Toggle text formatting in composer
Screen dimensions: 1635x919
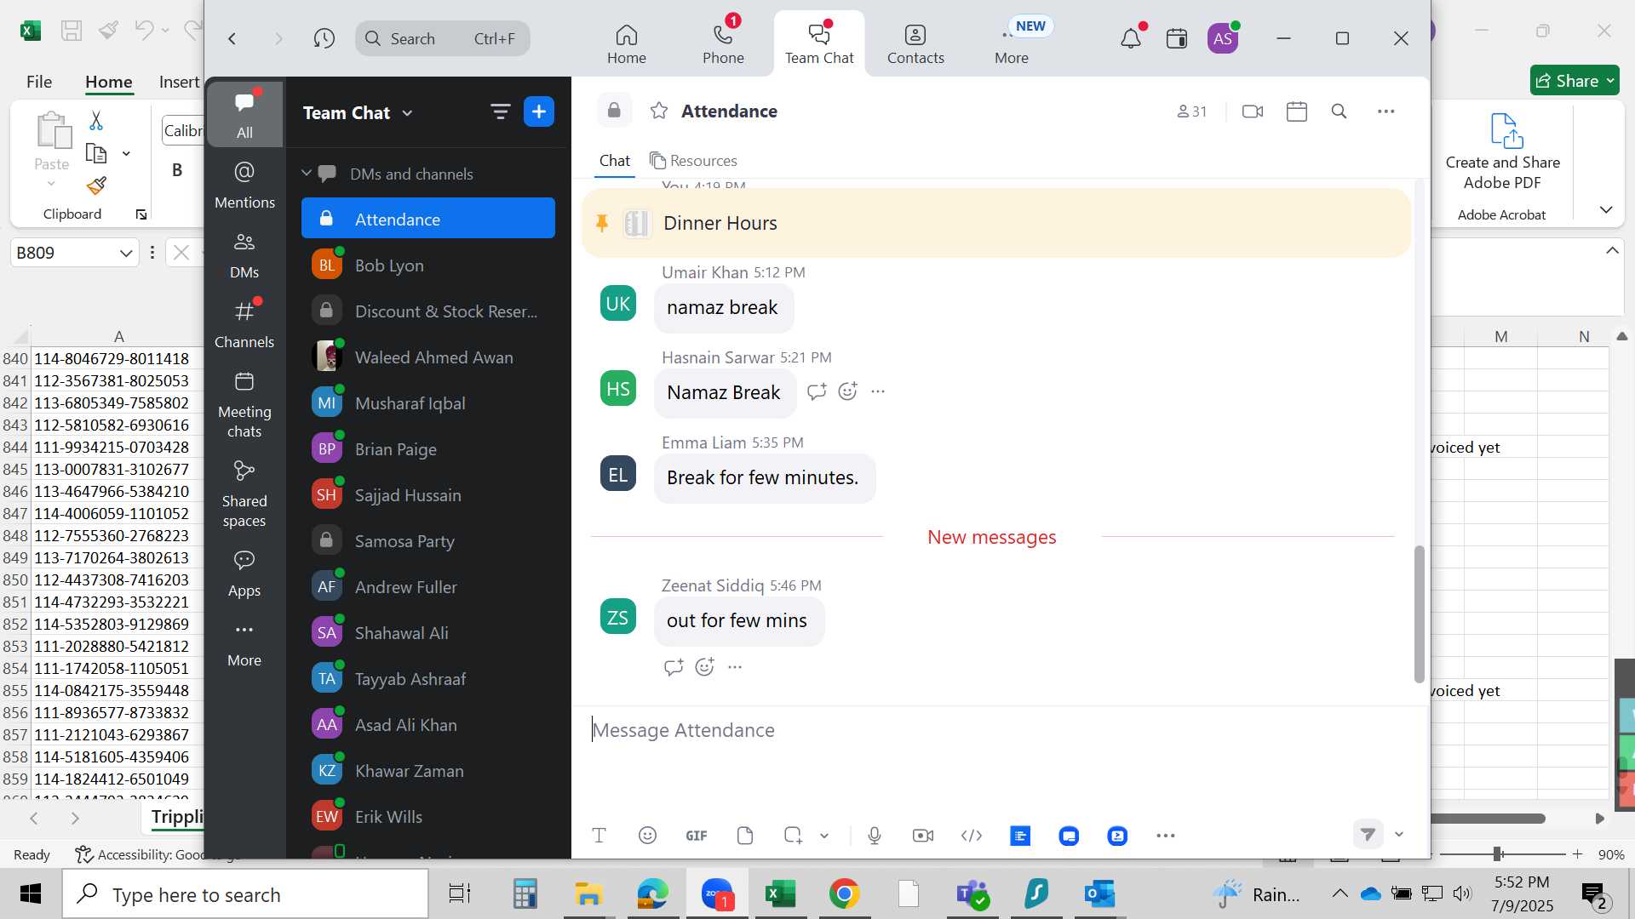coord(599,836)
